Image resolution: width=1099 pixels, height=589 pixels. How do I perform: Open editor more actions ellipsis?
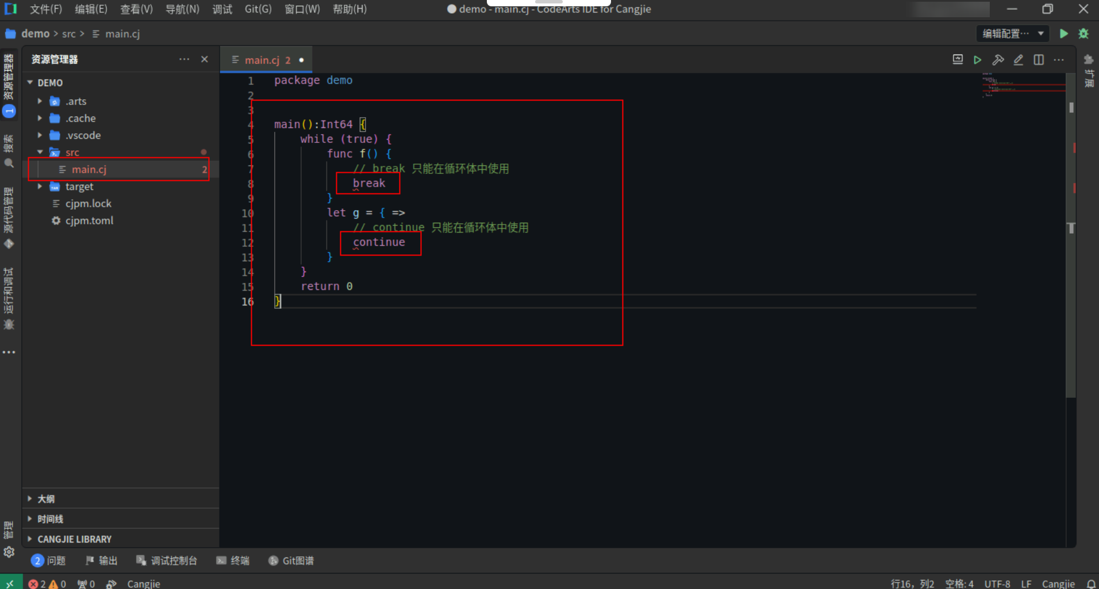[x=1059, y=60]
